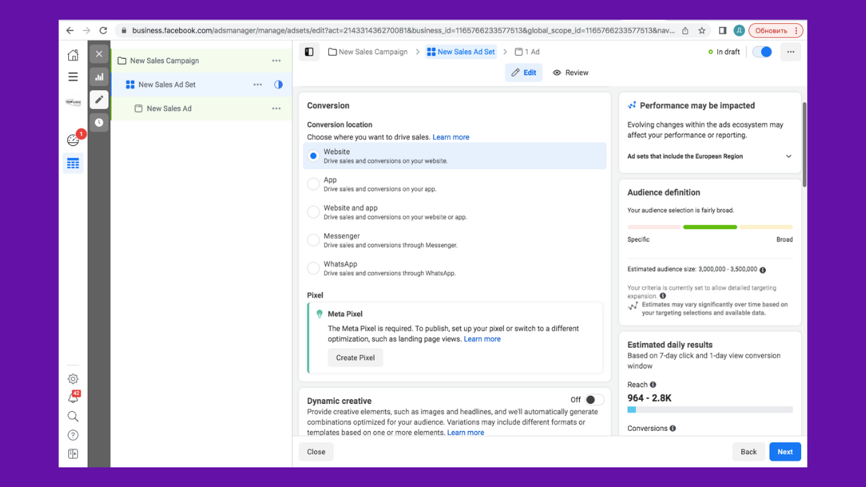The height and width of the screenshot is (487, 866).
Task: Turn on the Dynamic creative switch
Action: 595,400
